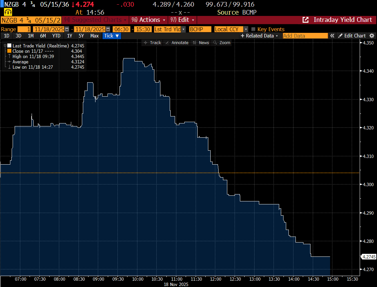Click the pop-out icon beside Intraday Yield Chart

click(305, 20)
